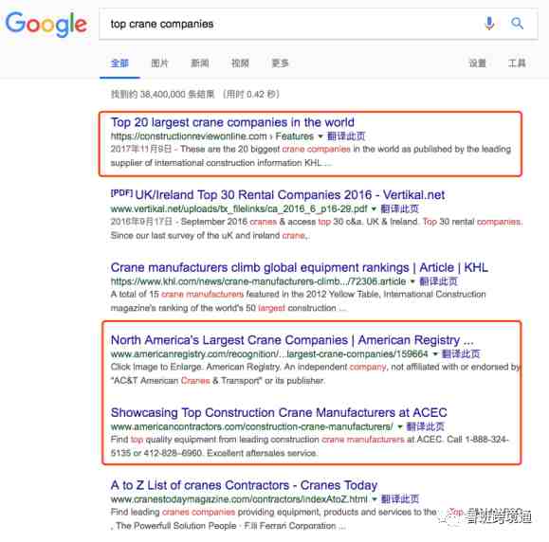This screenshot has width=549, height=542.
Task: Switch to the 图片 (Images) tab
Action: [159, 63]
